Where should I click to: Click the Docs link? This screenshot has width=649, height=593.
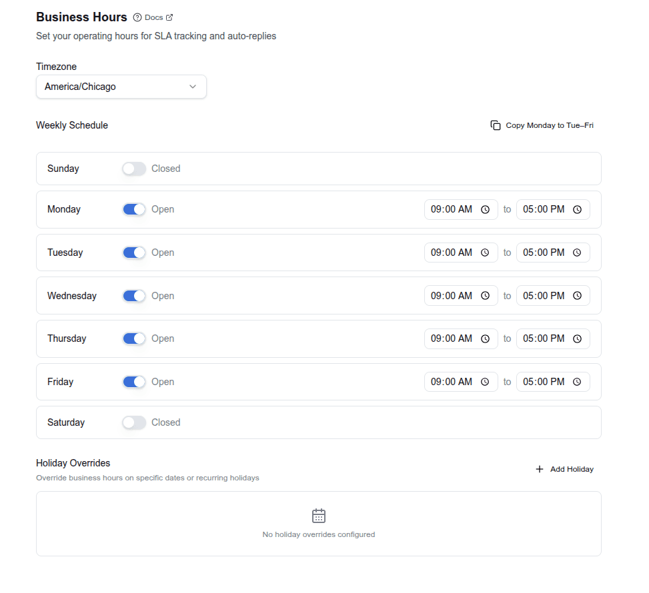(x=153, y=17)
